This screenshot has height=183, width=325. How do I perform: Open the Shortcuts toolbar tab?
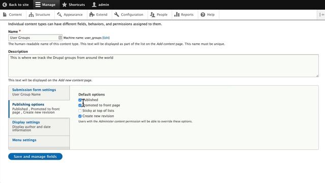click(74, 5)
